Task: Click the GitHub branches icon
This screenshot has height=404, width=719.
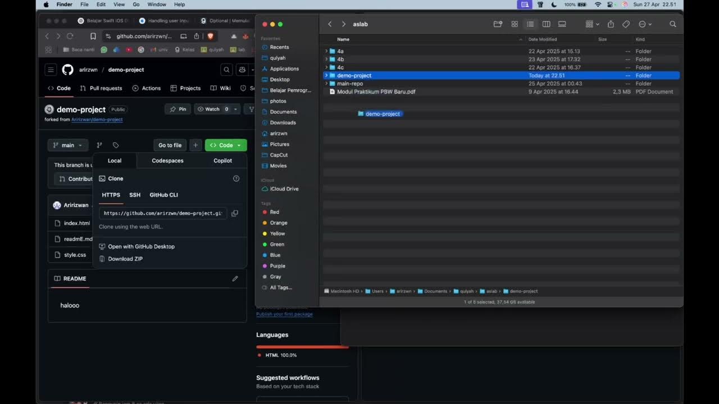Action: point(99,145)
